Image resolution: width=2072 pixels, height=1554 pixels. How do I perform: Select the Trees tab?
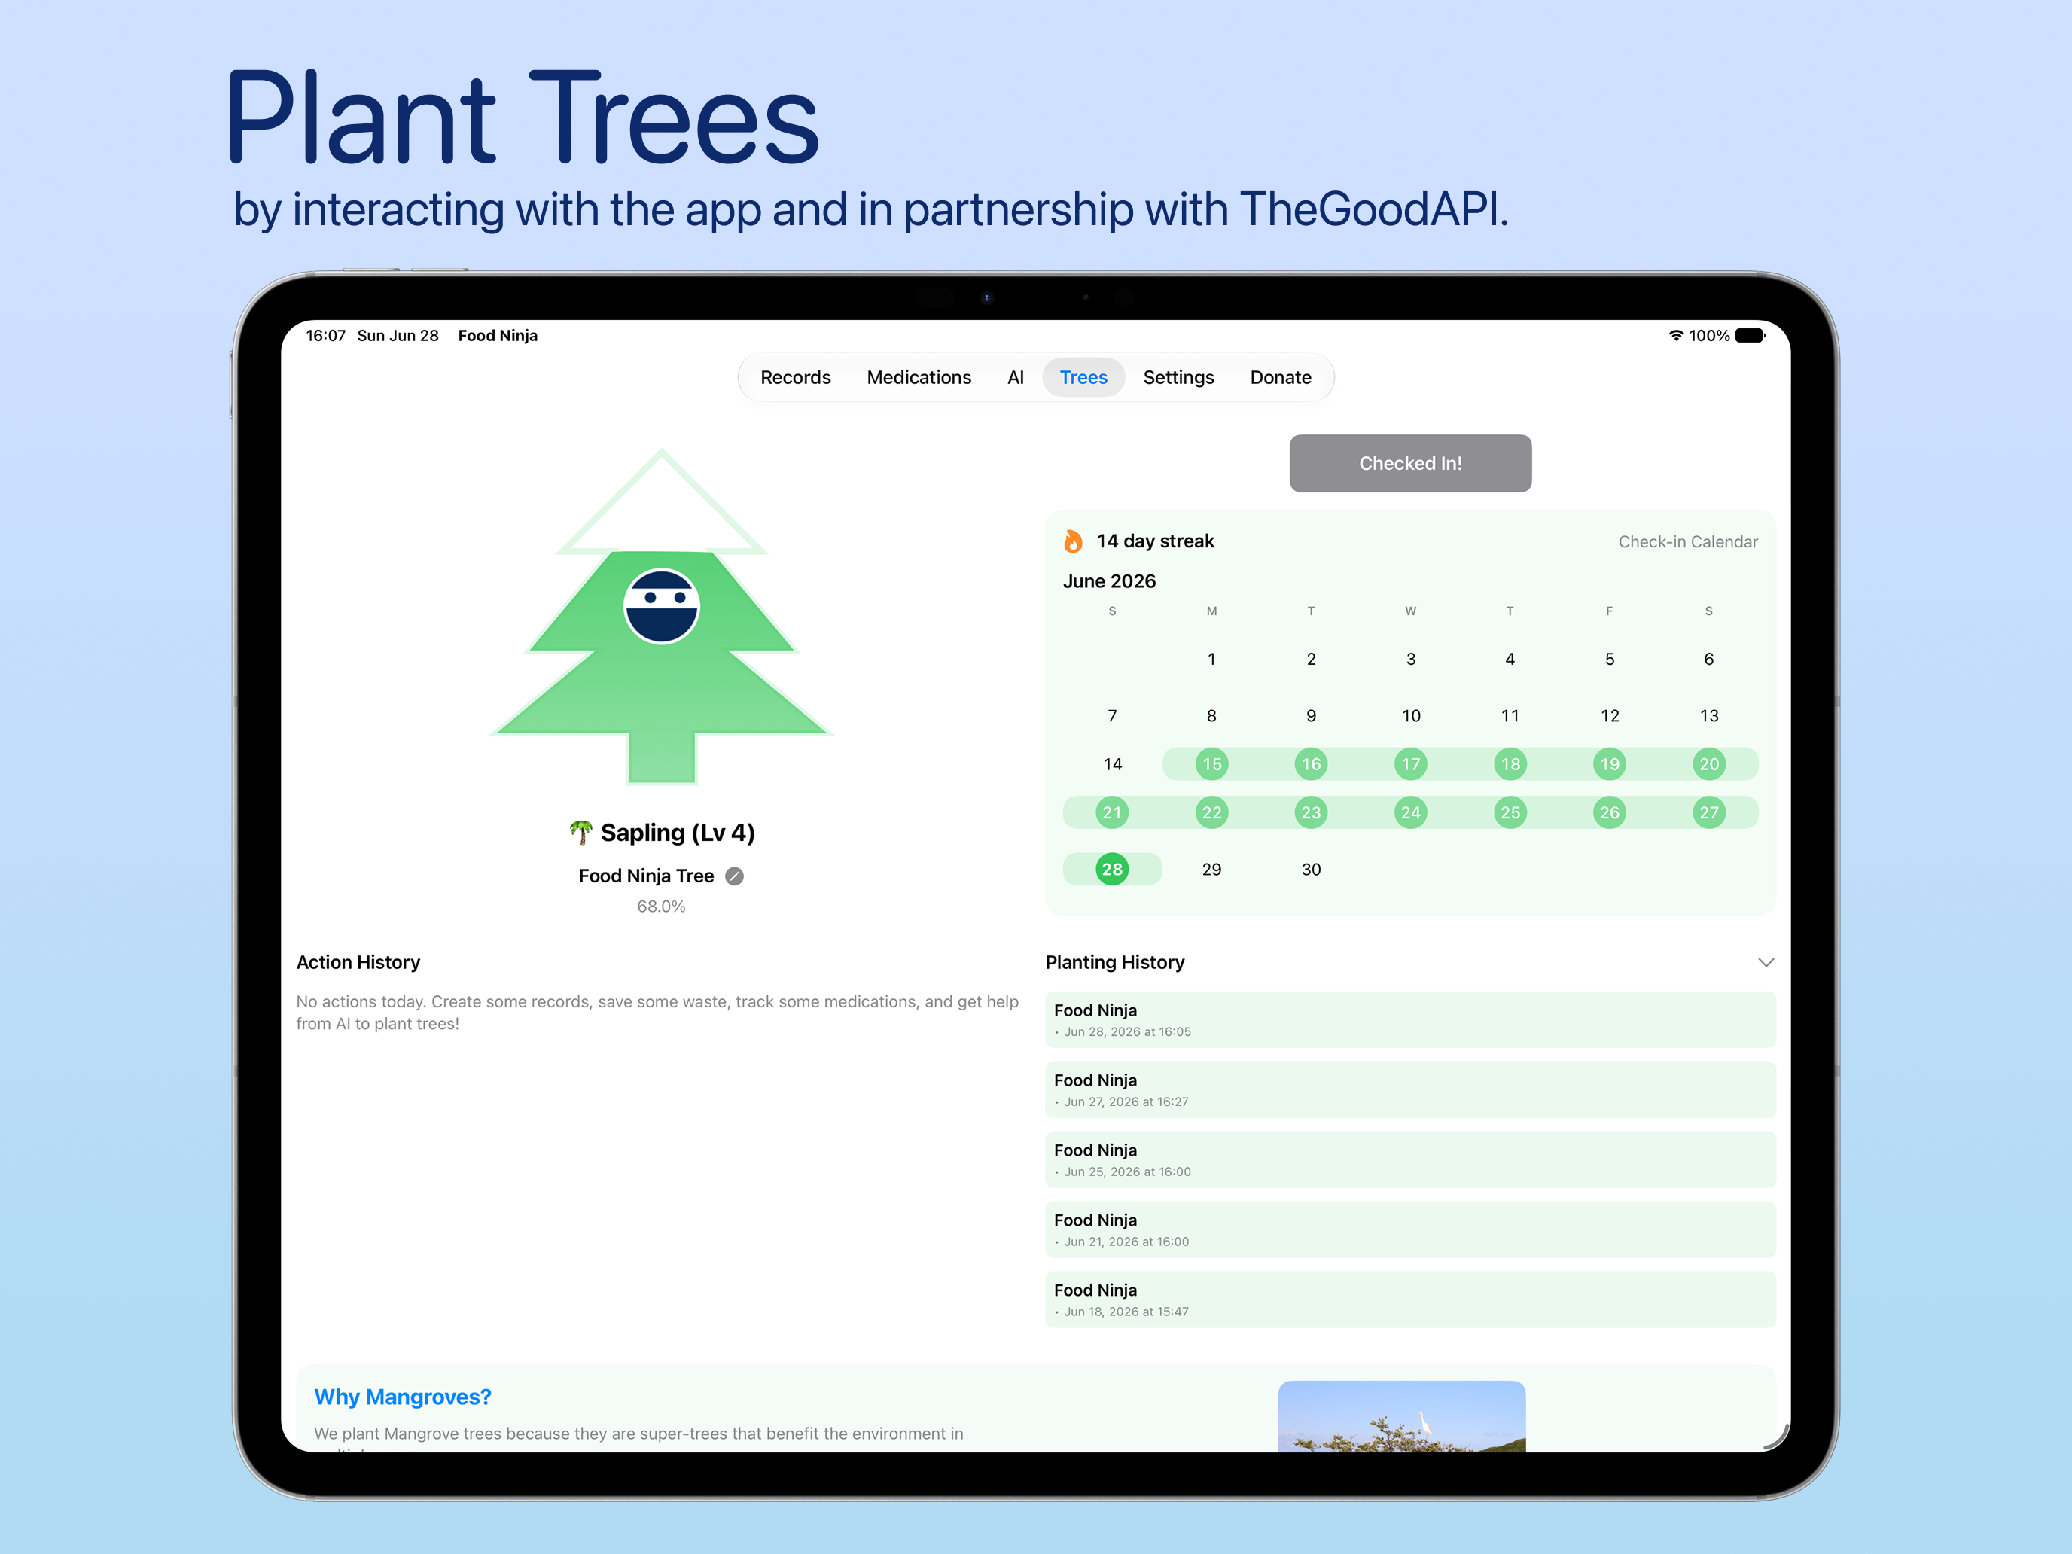click(1083, 377)
